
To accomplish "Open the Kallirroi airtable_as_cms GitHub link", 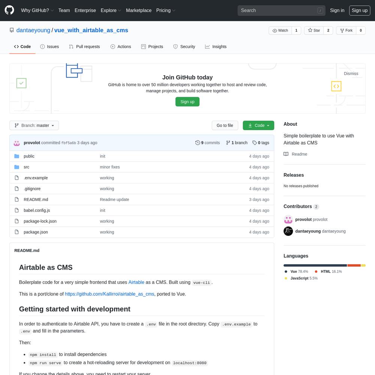I will tap(109, 294).
